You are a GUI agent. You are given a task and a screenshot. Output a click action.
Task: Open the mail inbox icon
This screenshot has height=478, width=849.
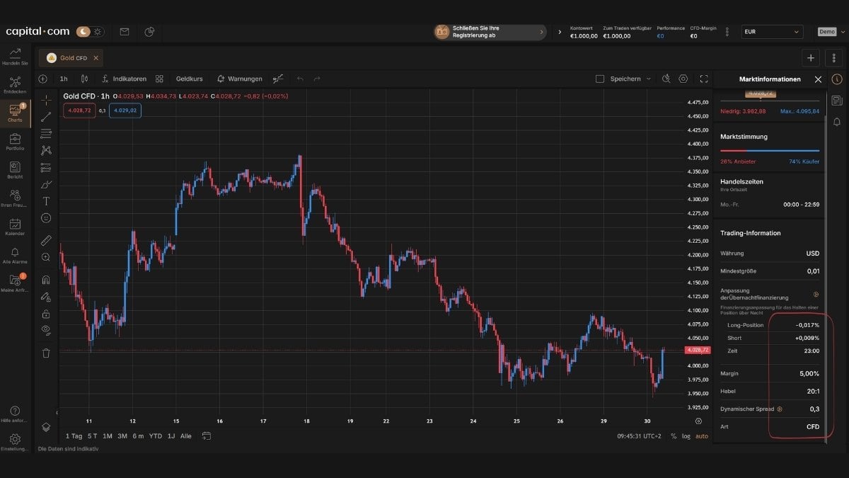coord(125,32)
